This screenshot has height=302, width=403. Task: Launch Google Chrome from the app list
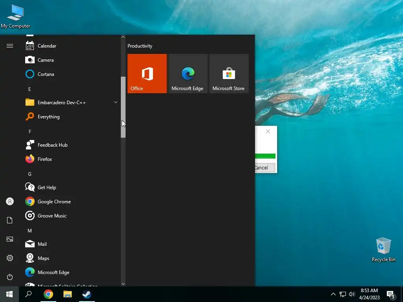[72, 202]
